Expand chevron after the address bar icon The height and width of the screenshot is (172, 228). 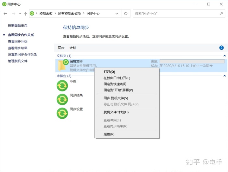36,13
